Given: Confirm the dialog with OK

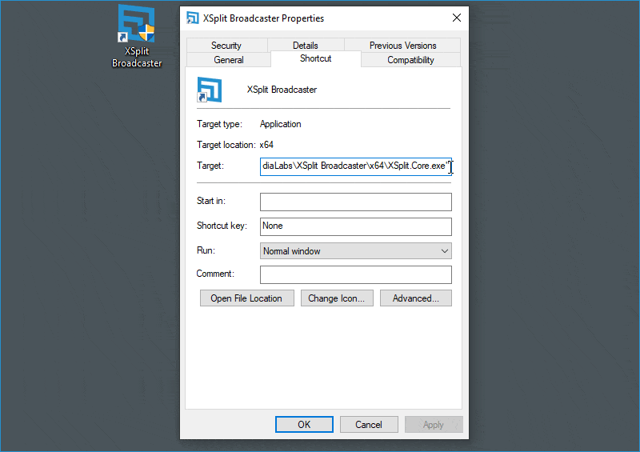Looking at the screenshot, I should click(304, 425).
